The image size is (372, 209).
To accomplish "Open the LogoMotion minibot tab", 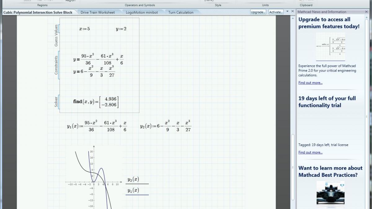I will [142, 12].
